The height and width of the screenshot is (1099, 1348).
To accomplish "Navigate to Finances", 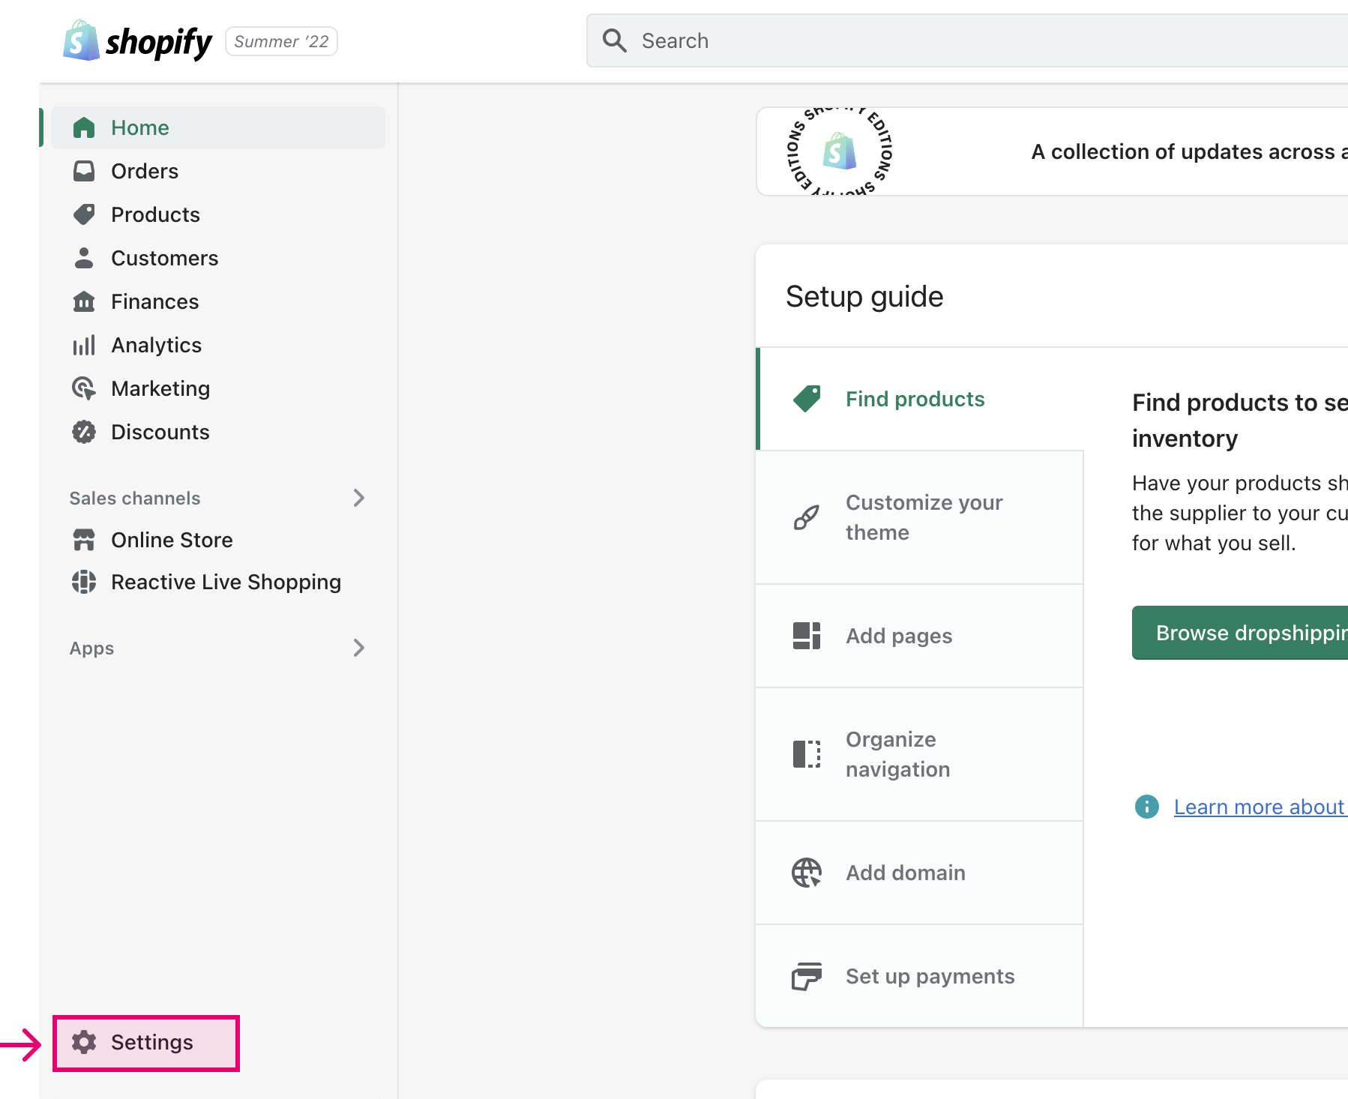I will click(x=217, y=301).
